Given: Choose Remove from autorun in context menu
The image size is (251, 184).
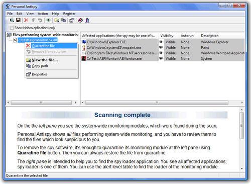Looking at the screenshot, I should point(52,52).
